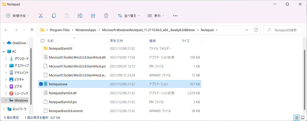The image size is (307, 121).
Task: Open recent locations dropdown arrow
Action: (24, 30)
